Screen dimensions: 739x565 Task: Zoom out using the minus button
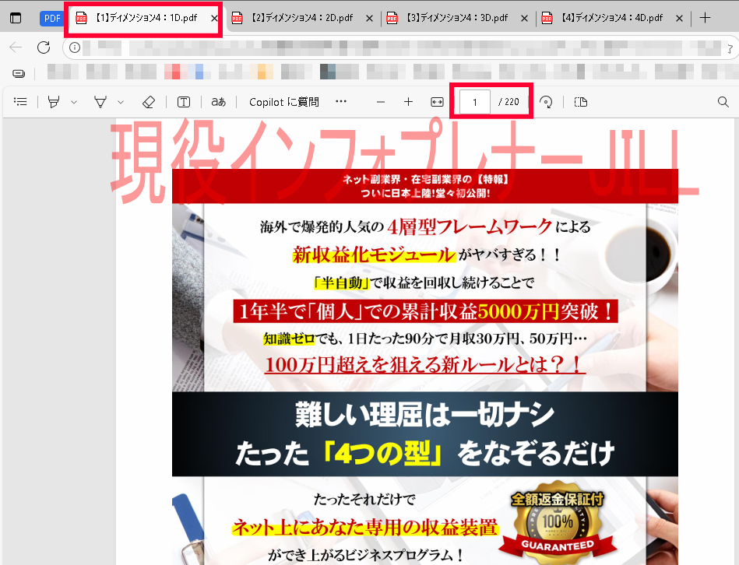[x=381, y=102]
